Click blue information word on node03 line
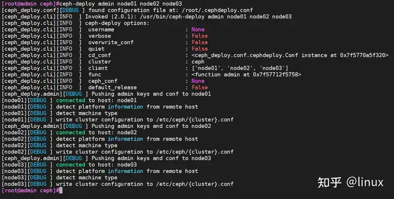 coord(125,171)
